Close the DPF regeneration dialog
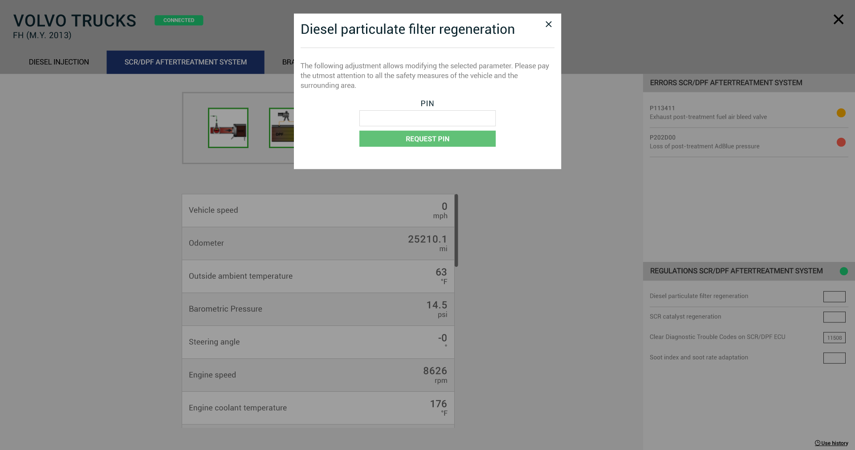Image resolution: width=855 pixels, height=450 pixels. tap(549, 24)
